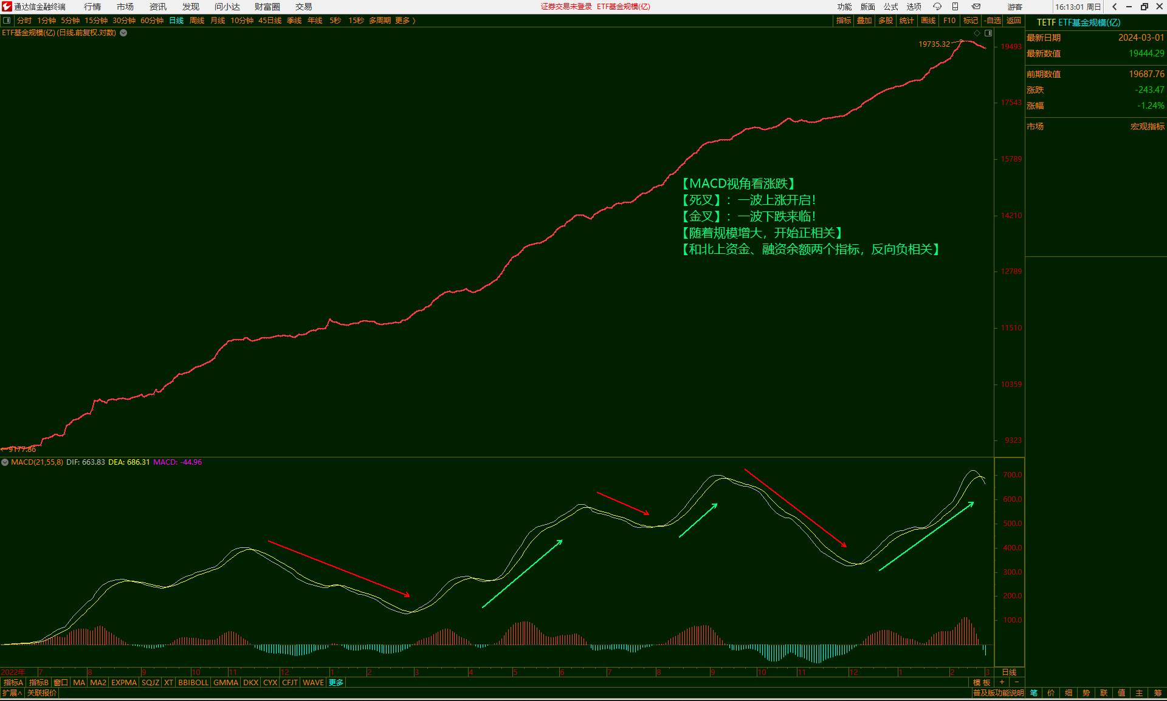Select the 指标A tab
The image size is (1167, 701).
13,683
